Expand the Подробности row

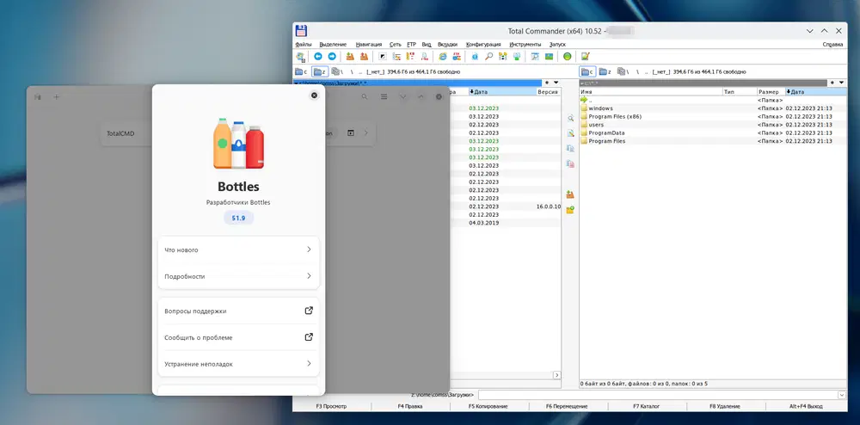238,276
